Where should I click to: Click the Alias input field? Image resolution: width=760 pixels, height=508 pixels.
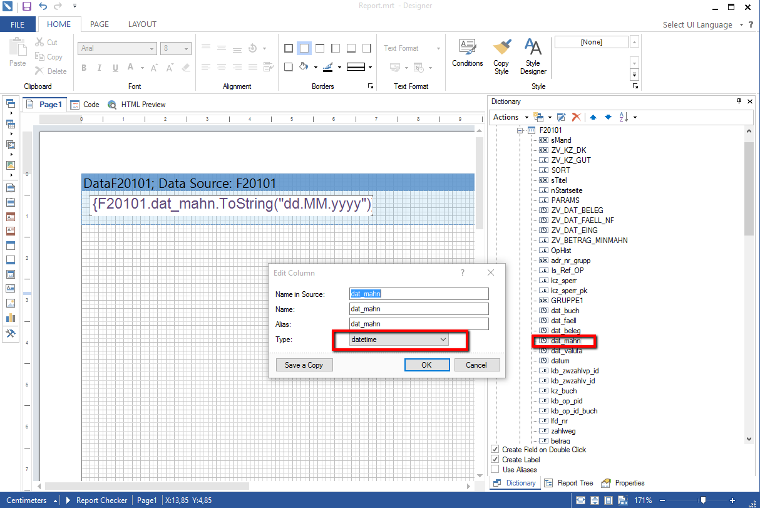(419, 324)
